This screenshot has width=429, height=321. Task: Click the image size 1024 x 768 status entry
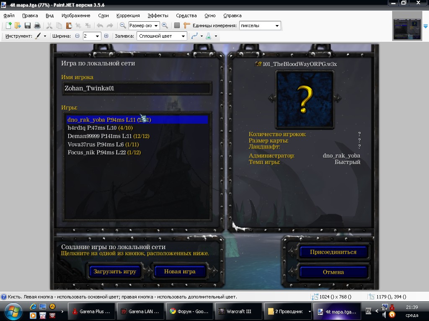[x=331, y=297]
